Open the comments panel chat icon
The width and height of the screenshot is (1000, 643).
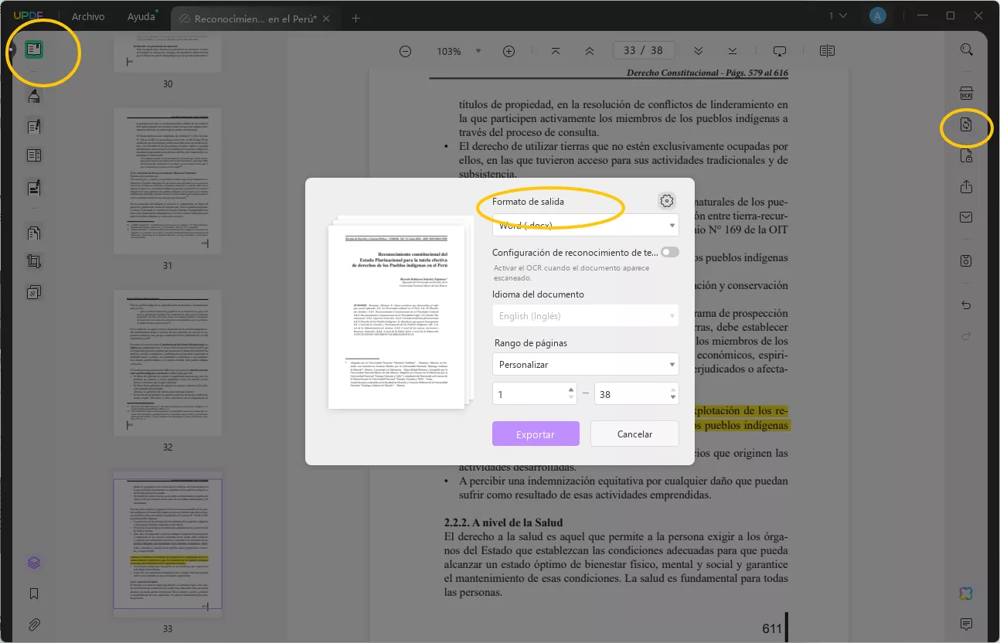click(966, 624)
